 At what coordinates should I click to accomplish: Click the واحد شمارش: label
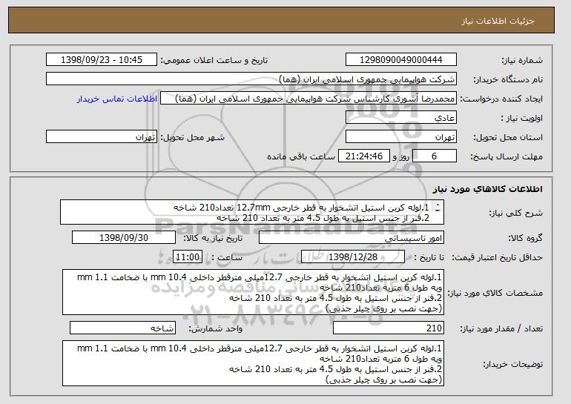pyautogui.click(x=215, y=328)
